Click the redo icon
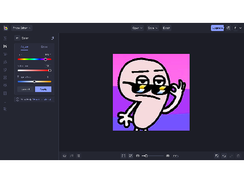The height and width of the screenshot is (183, 244). point(231,156)
